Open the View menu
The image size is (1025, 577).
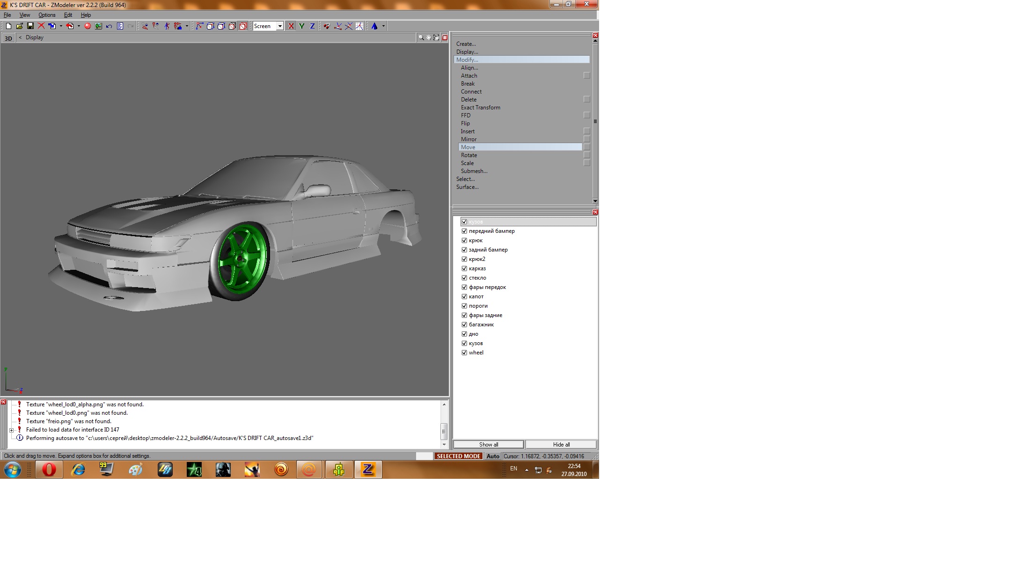pyautogui.click(x=24, y=15)
